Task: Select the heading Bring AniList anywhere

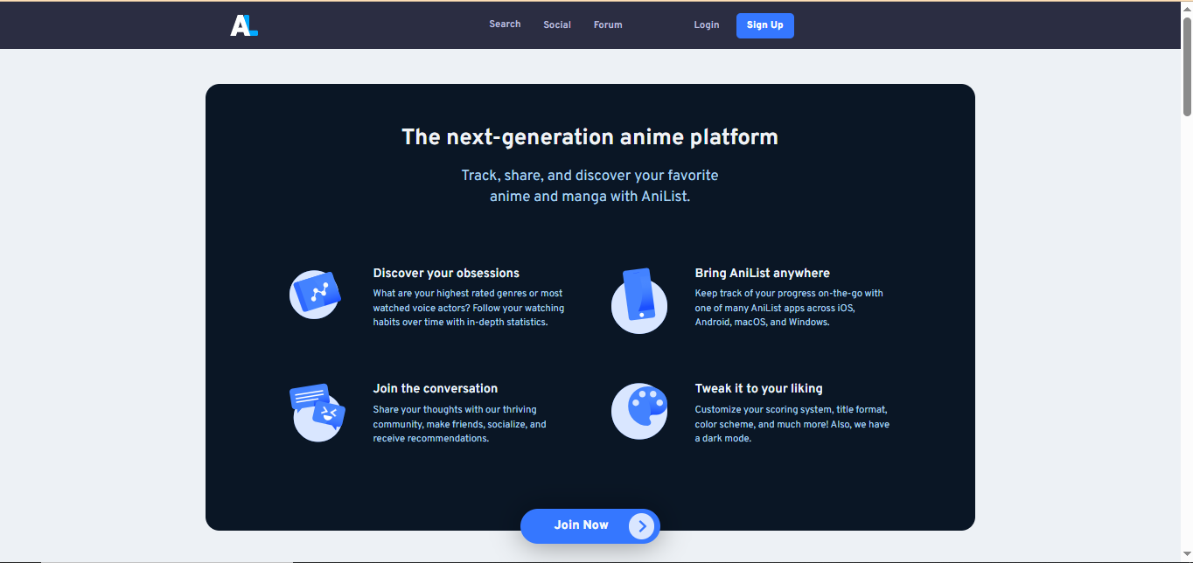Action: pos(763,273)
